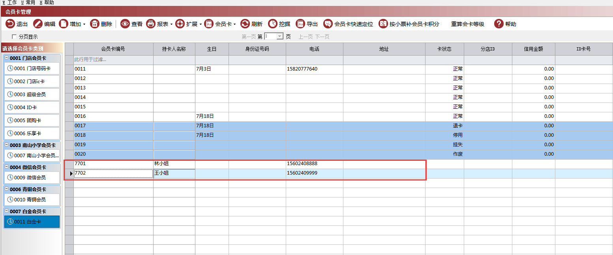Open the 常用 menu

[28, 3]
